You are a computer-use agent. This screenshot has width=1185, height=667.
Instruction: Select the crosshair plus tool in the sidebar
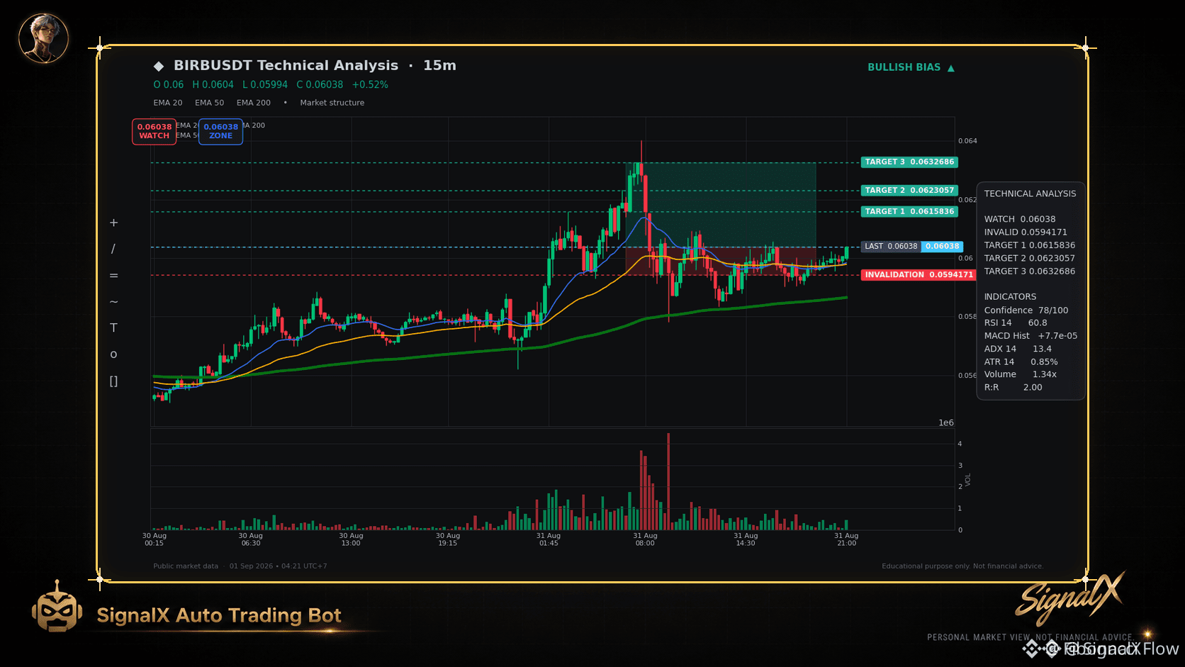coord(113,223)
